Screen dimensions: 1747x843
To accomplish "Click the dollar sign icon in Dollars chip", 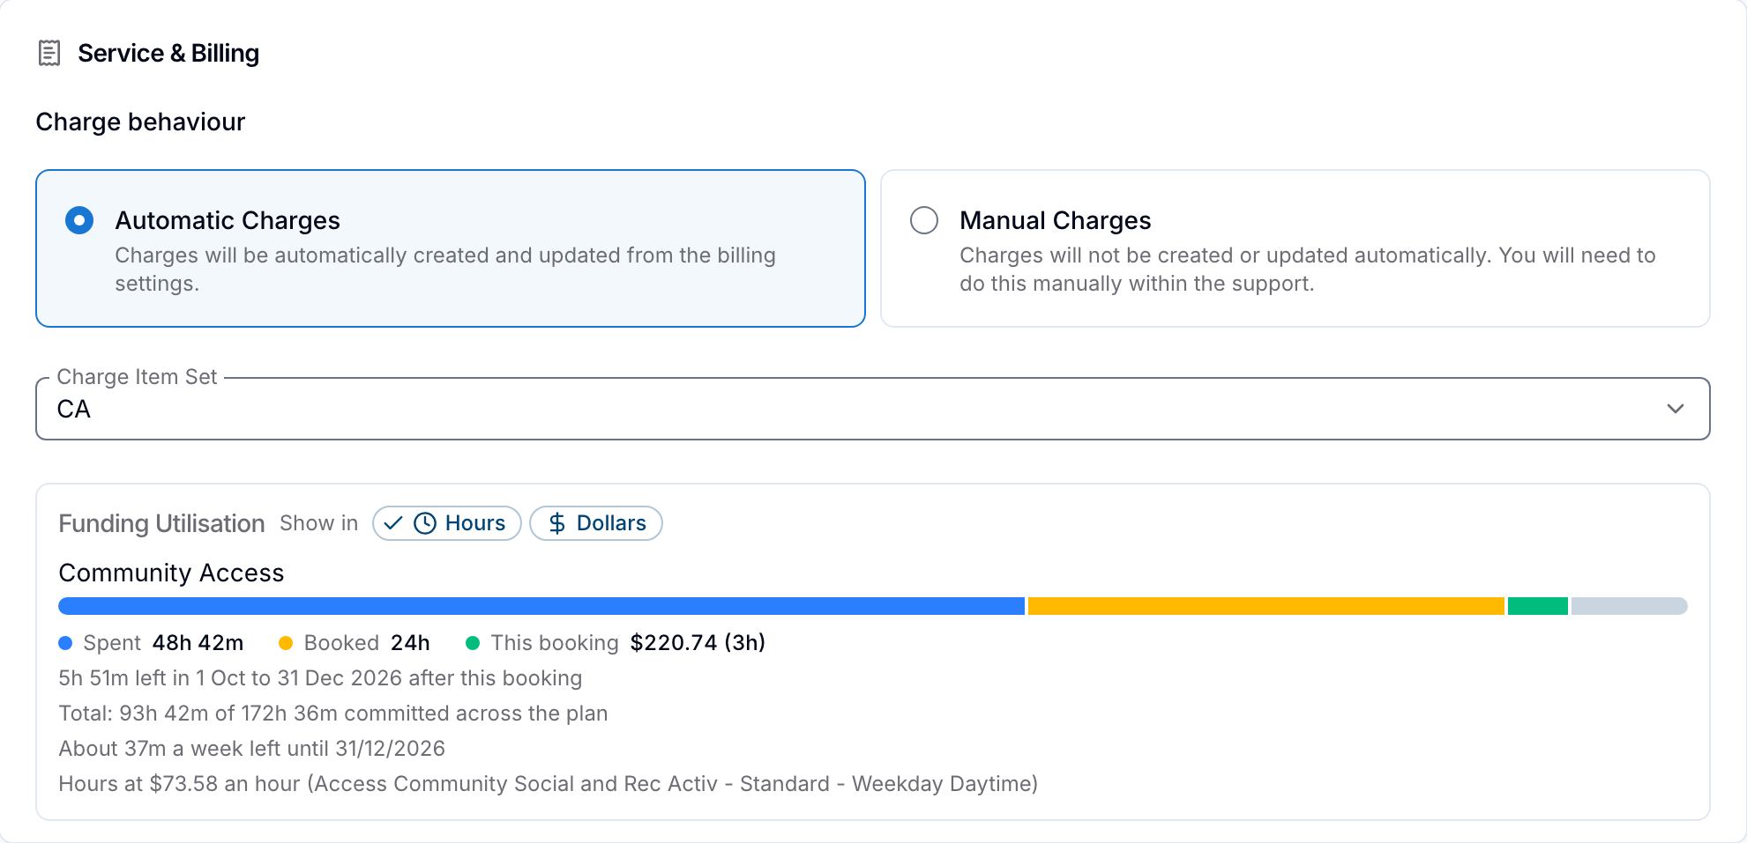I will point(557,523).
